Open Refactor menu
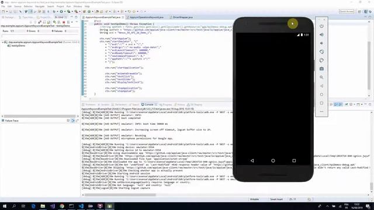This screenshot has width=374, height=210. point(28,6)
